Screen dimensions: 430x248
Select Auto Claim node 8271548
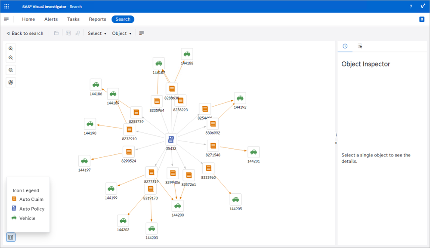pos(213,146)
